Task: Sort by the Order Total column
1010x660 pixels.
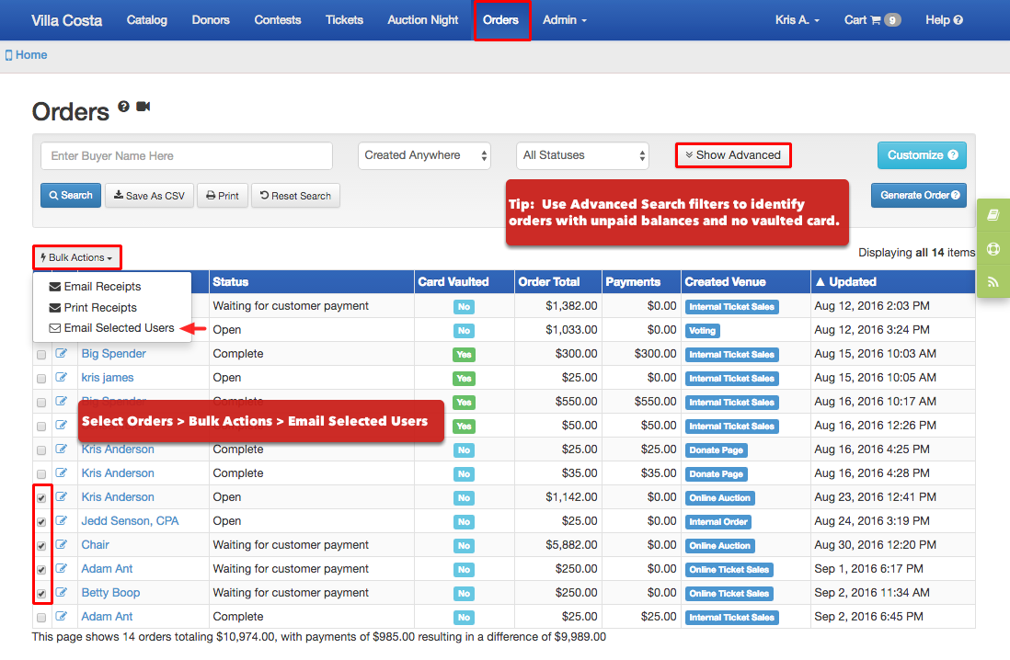Action: tap(549, 282)
